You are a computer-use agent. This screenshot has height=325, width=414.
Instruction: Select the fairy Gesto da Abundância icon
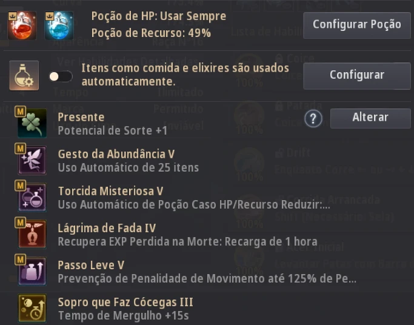coord(32,160)
